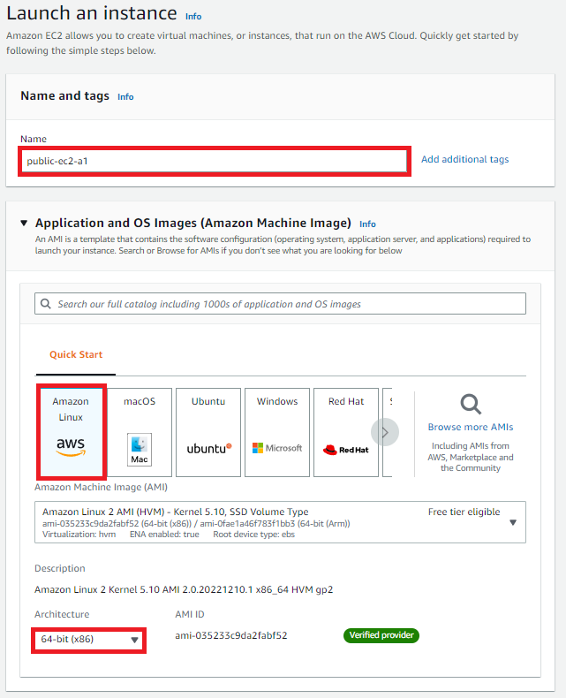Viewport: 566px width, 698px height.
Task: Click the ubuntu logo
Action: point(209,448)
